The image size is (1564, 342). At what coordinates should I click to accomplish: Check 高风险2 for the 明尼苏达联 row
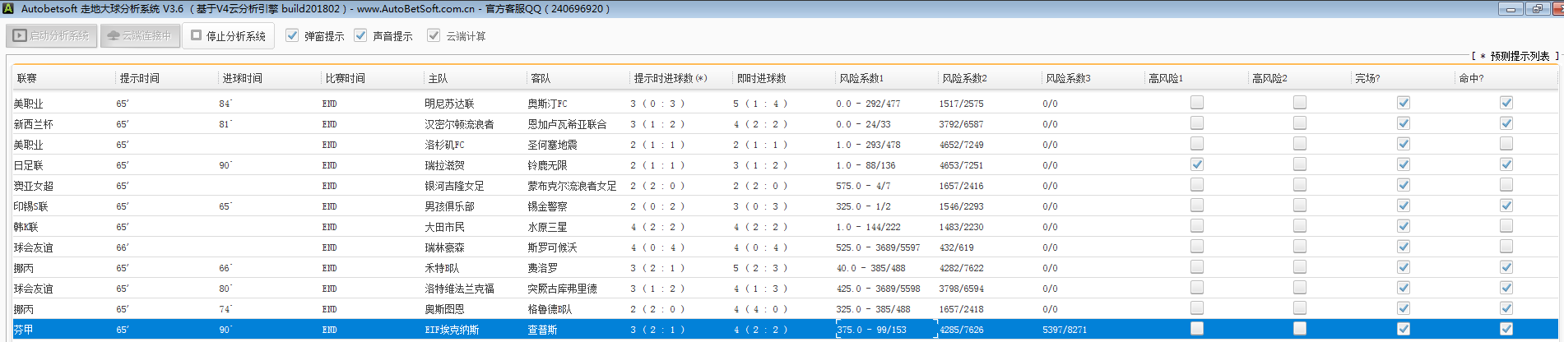[1300, 103]
